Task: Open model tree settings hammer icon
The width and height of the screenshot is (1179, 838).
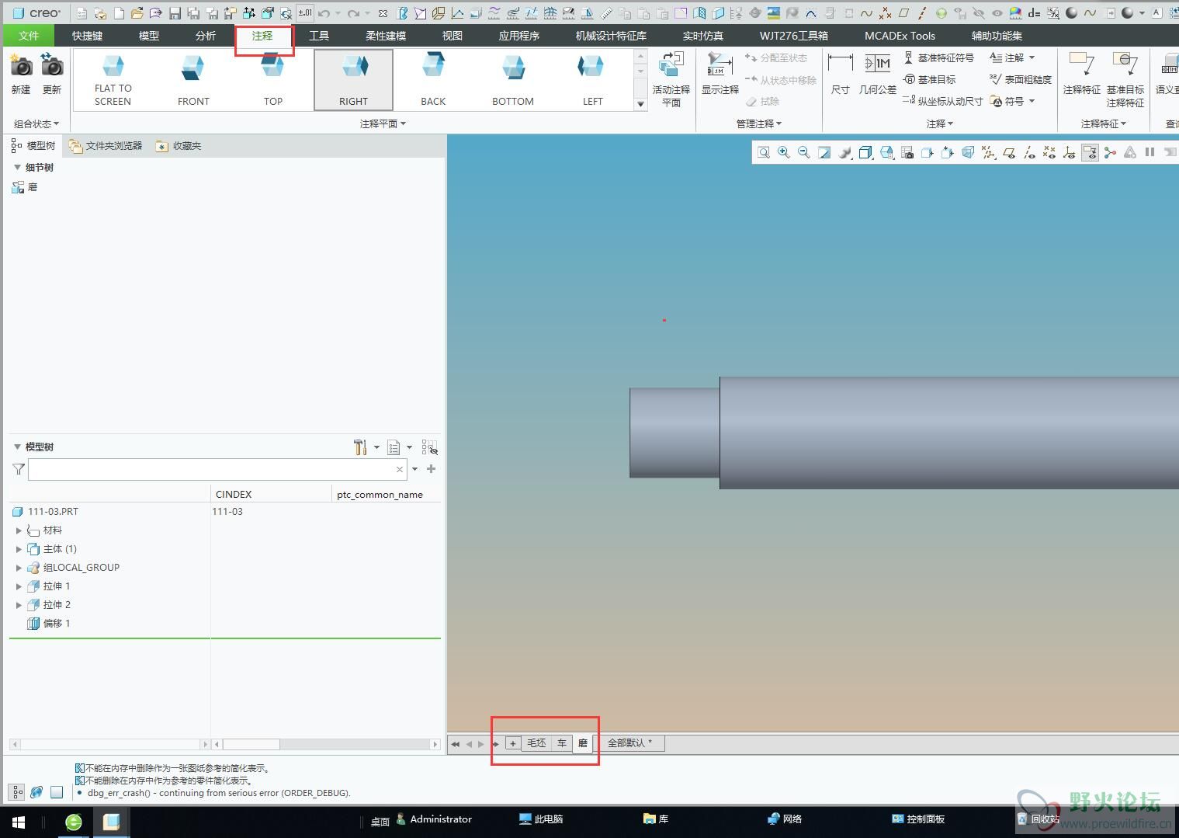Action: 360,447
